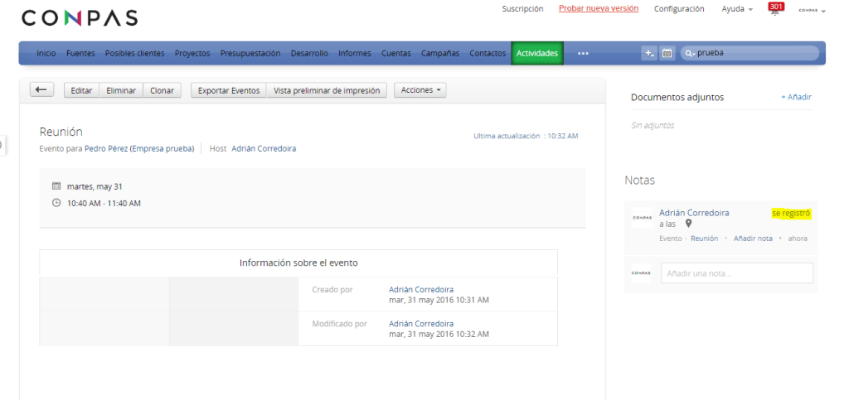Viewport: 849px width, 400px height.
Task: Click host Adrián Corredoira link
Action: pyautogui.click(x=264, y=148)
